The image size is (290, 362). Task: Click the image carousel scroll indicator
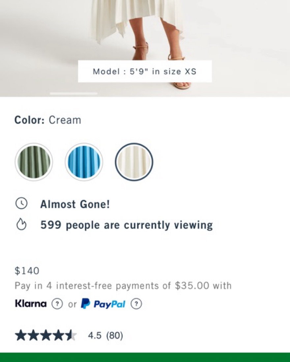73,94
